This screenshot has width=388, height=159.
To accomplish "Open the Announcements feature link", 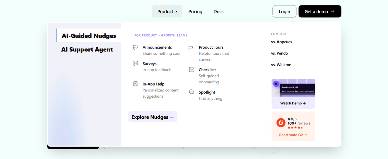I will [x=157, y=47].
